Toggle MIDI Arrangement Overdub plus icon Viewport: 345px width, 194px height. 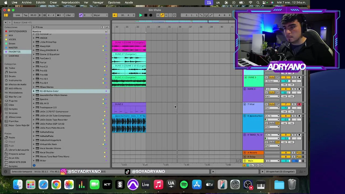click(158, 15)
